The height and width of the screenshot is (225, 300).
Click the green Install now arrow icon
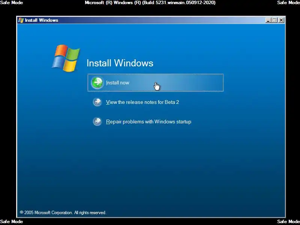(97, 82)
